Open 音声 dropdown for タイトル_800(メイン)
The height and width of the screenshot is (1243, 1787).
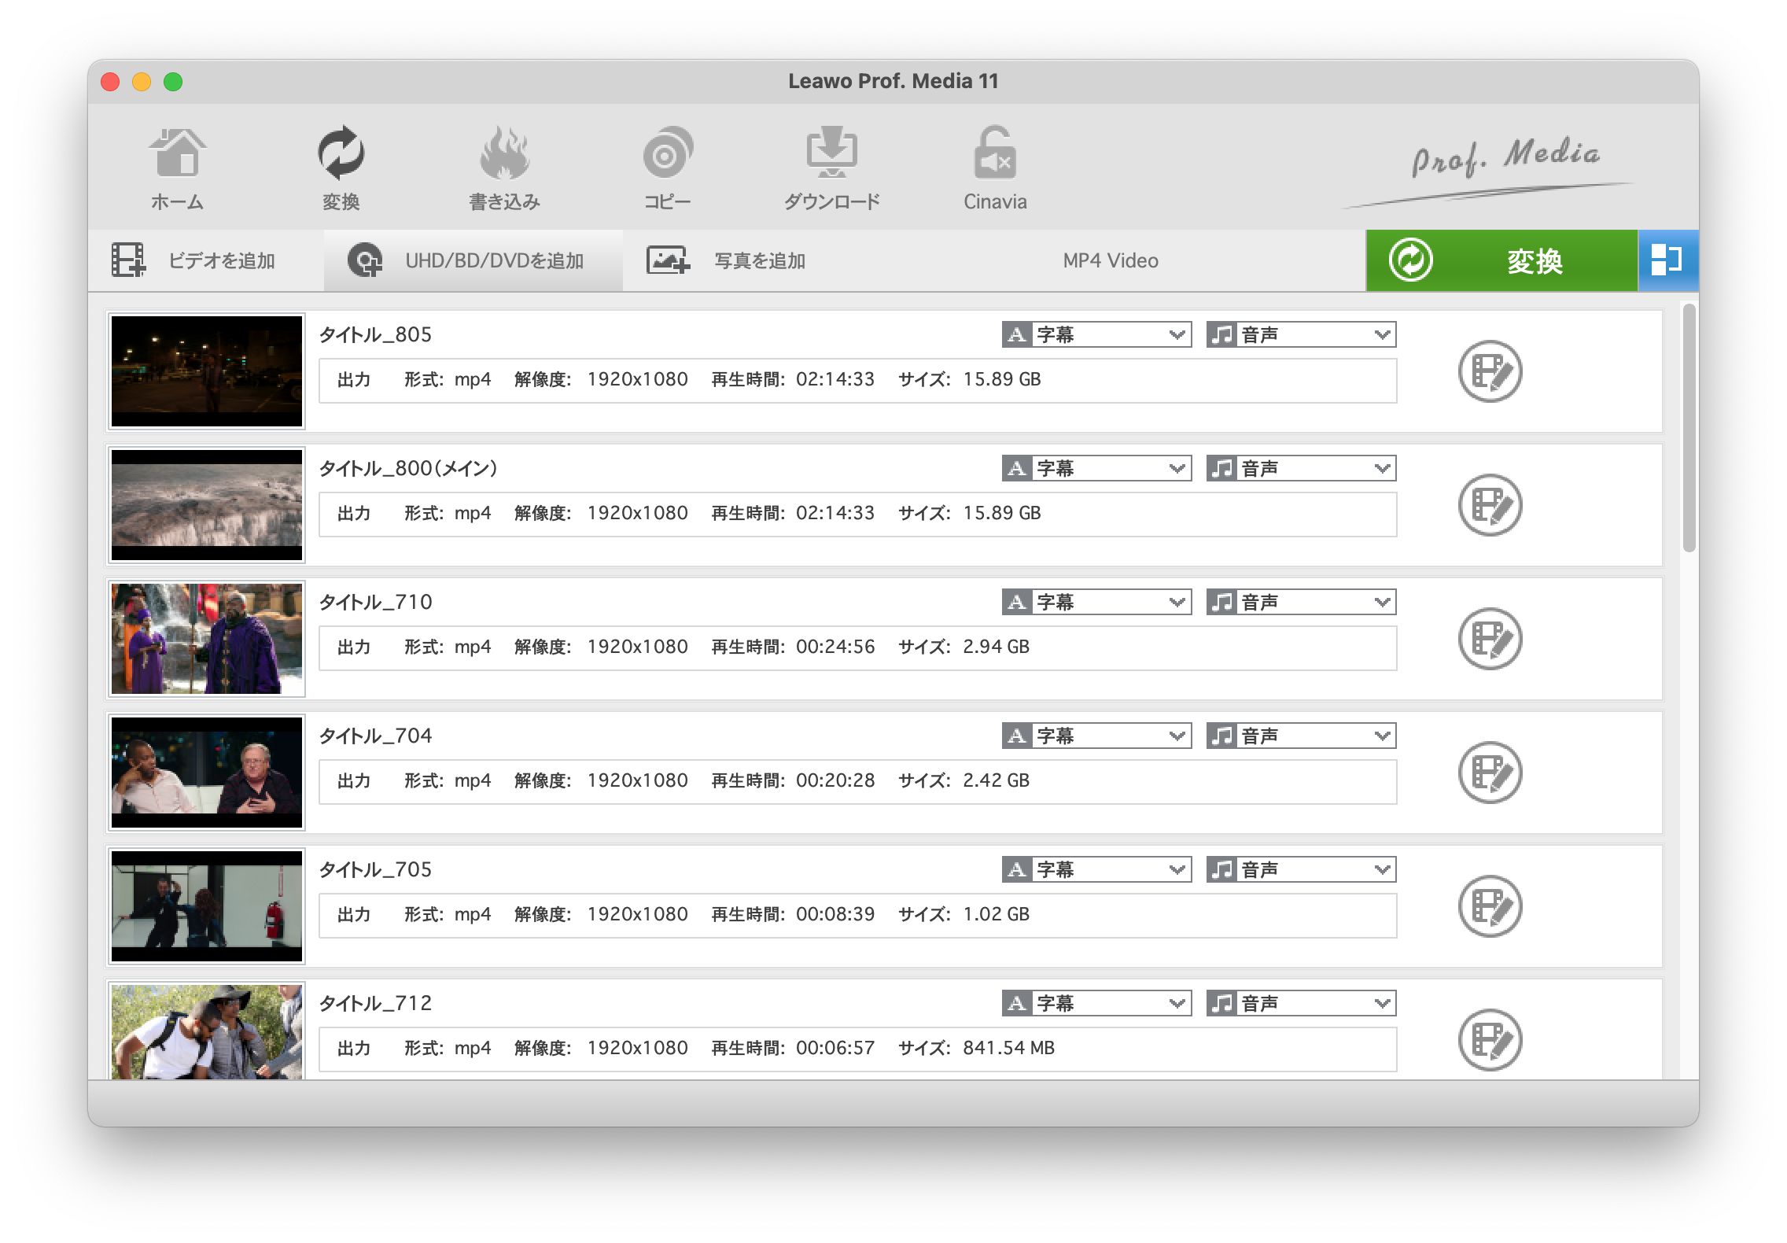[x=1301, y=468]
